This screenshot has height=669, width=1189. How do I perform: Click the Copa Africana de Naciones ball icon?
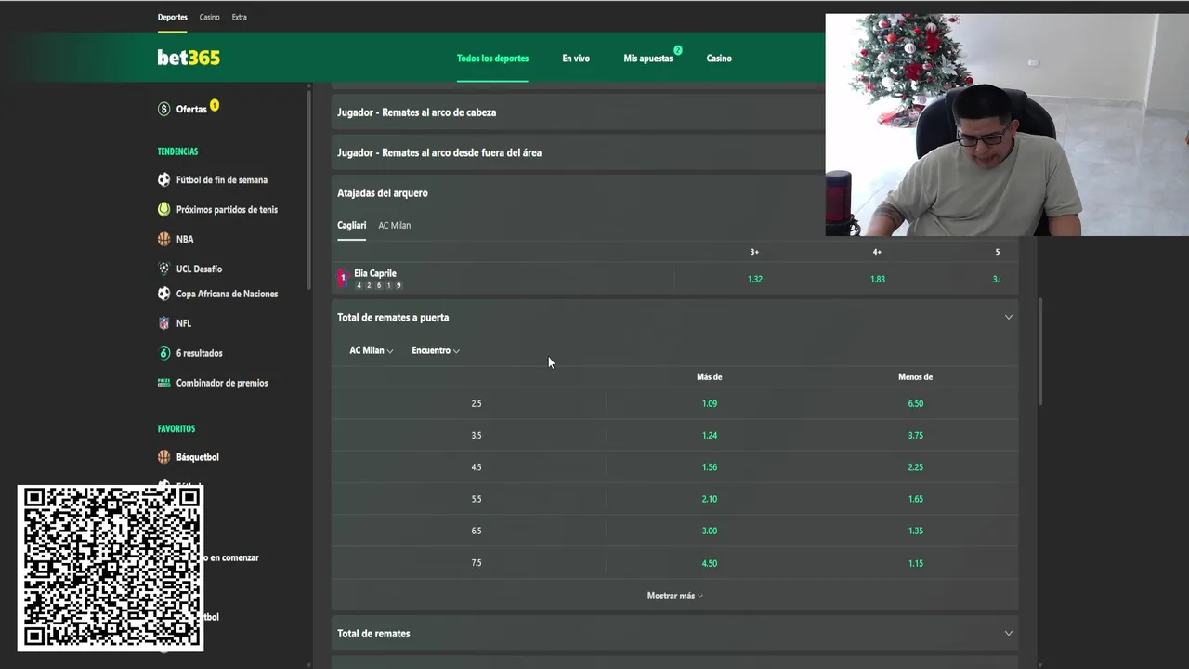coord(164,294)
